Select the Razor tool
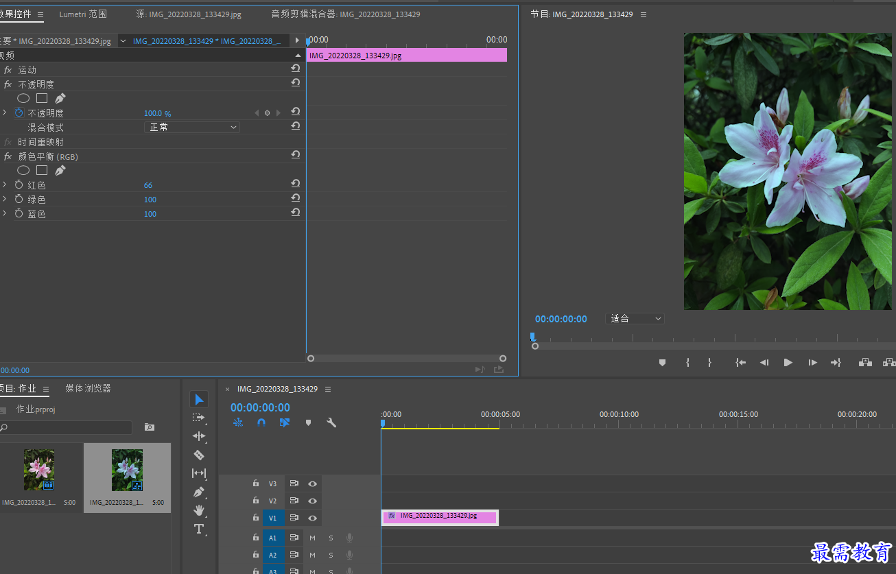 point(199,455)
